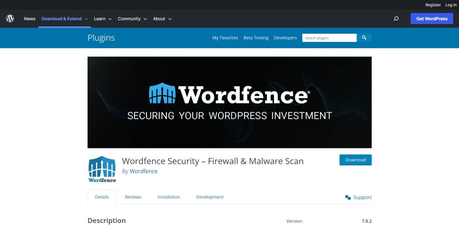Click the Log In link
459x227 pixels.
451,5
